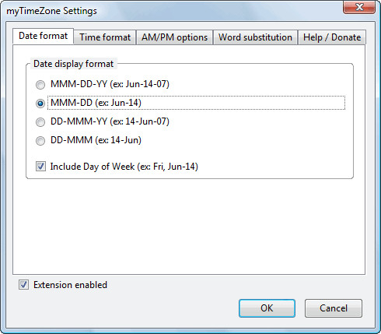Open the Help / Donate tab
381x334 pixels.
click(x=332, y=37)
